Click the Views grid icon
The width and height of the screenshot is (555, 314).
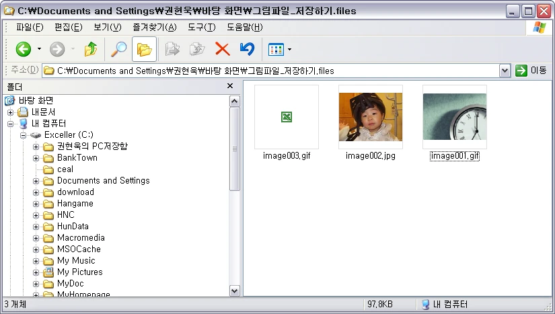[x=276, y=50]
